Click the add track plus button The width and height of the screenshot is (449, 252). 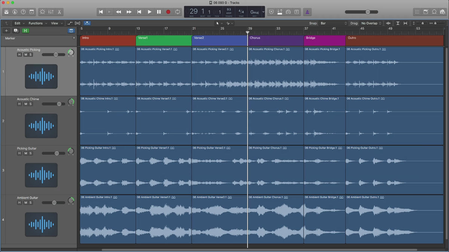[x=6, y=31]
